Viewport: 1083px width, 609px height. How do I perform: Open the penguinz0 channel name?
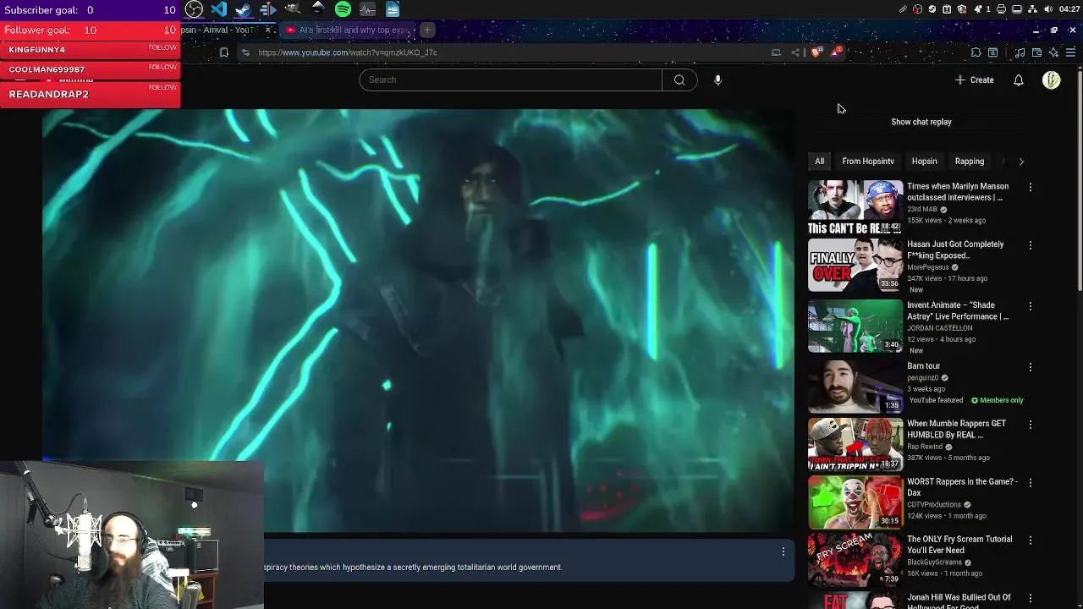(923, 378)
